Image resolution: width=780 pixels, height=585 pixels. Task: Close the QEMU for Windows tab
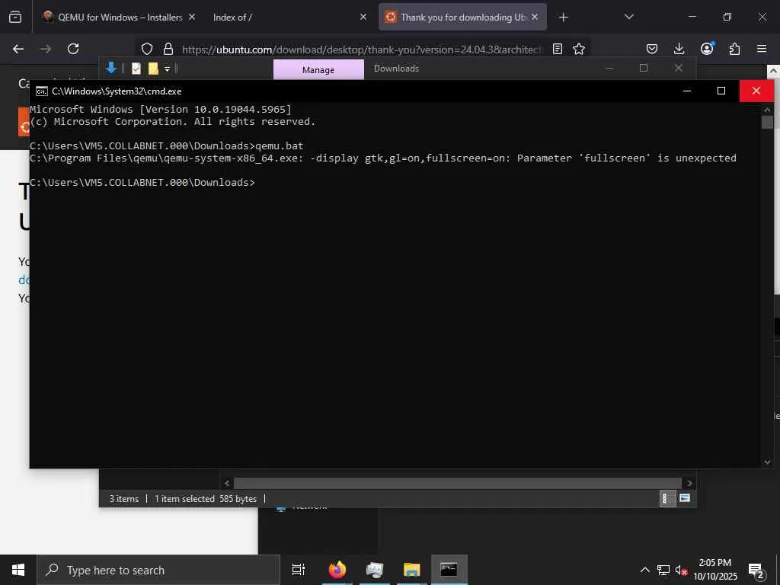pos(192,17)
